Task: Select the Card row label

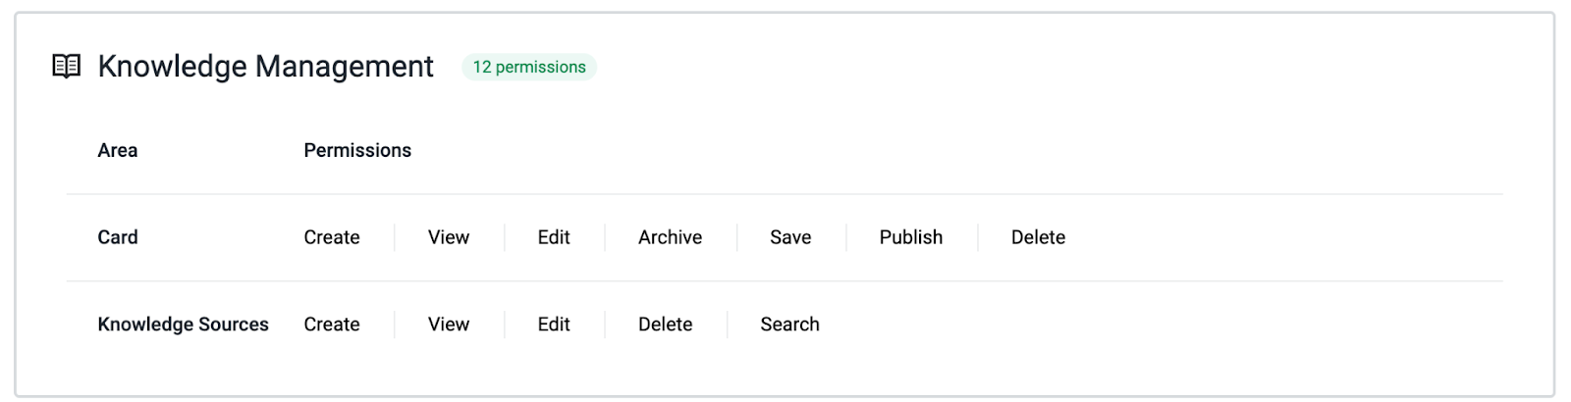Action: (x=118, y=237)
